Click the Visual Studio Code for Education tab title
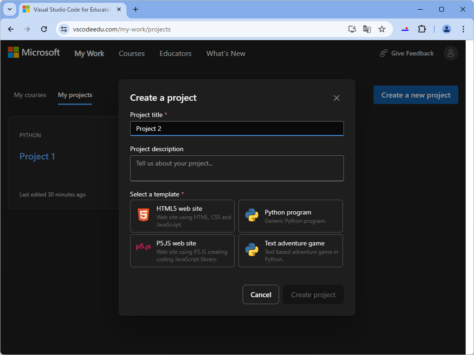The width and height of the screenshot is (474, 355). point(72,9)
